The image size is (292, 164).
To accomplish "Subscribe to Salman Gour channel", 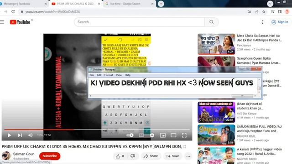I will [50, 156].
